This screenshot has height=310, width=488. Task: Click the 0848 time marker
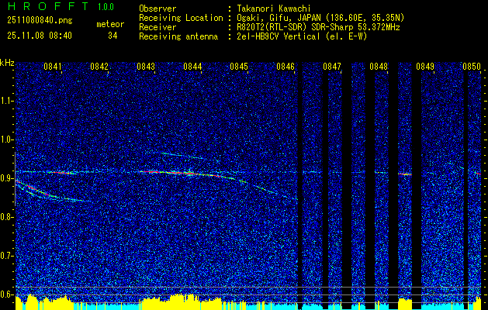pyautogui.click(x=379, y=66)
